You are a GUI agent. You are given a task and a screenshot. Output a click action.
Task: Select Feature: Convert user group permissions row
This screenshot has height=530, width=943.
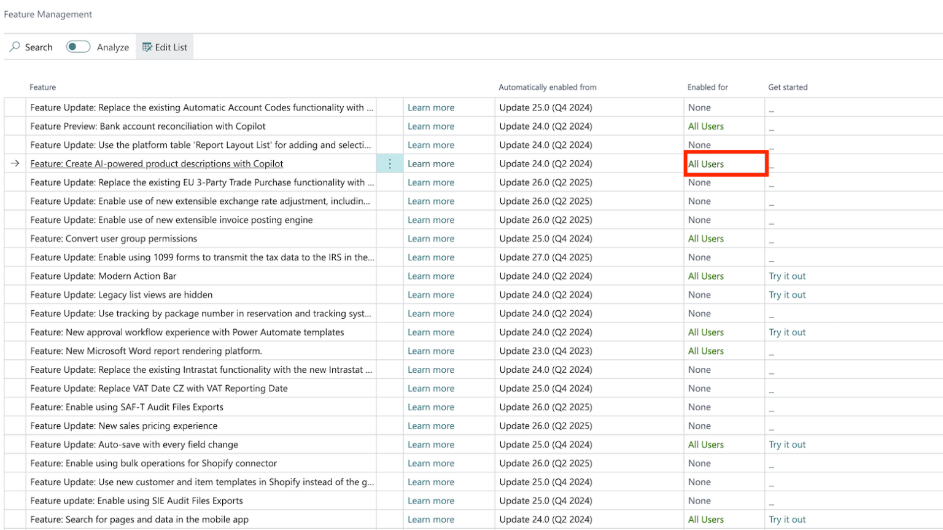114,238
